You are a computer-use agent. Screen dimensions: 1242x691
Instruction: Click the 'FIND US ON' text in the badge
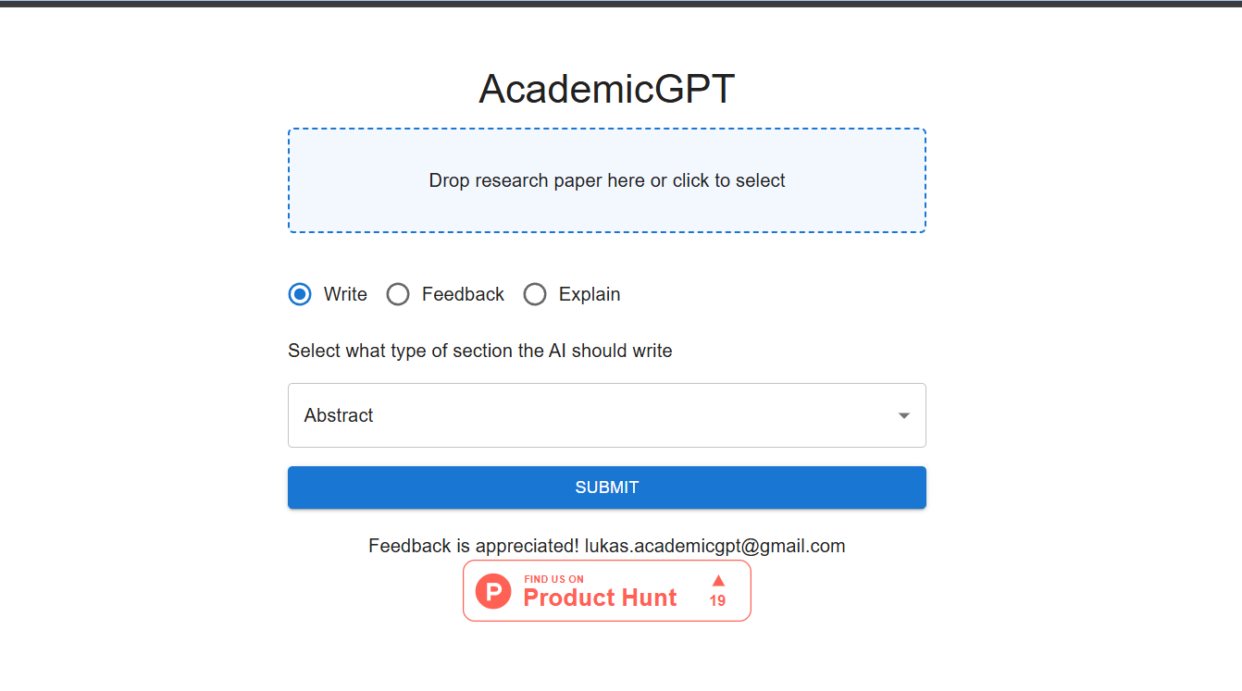click(553, 579)
